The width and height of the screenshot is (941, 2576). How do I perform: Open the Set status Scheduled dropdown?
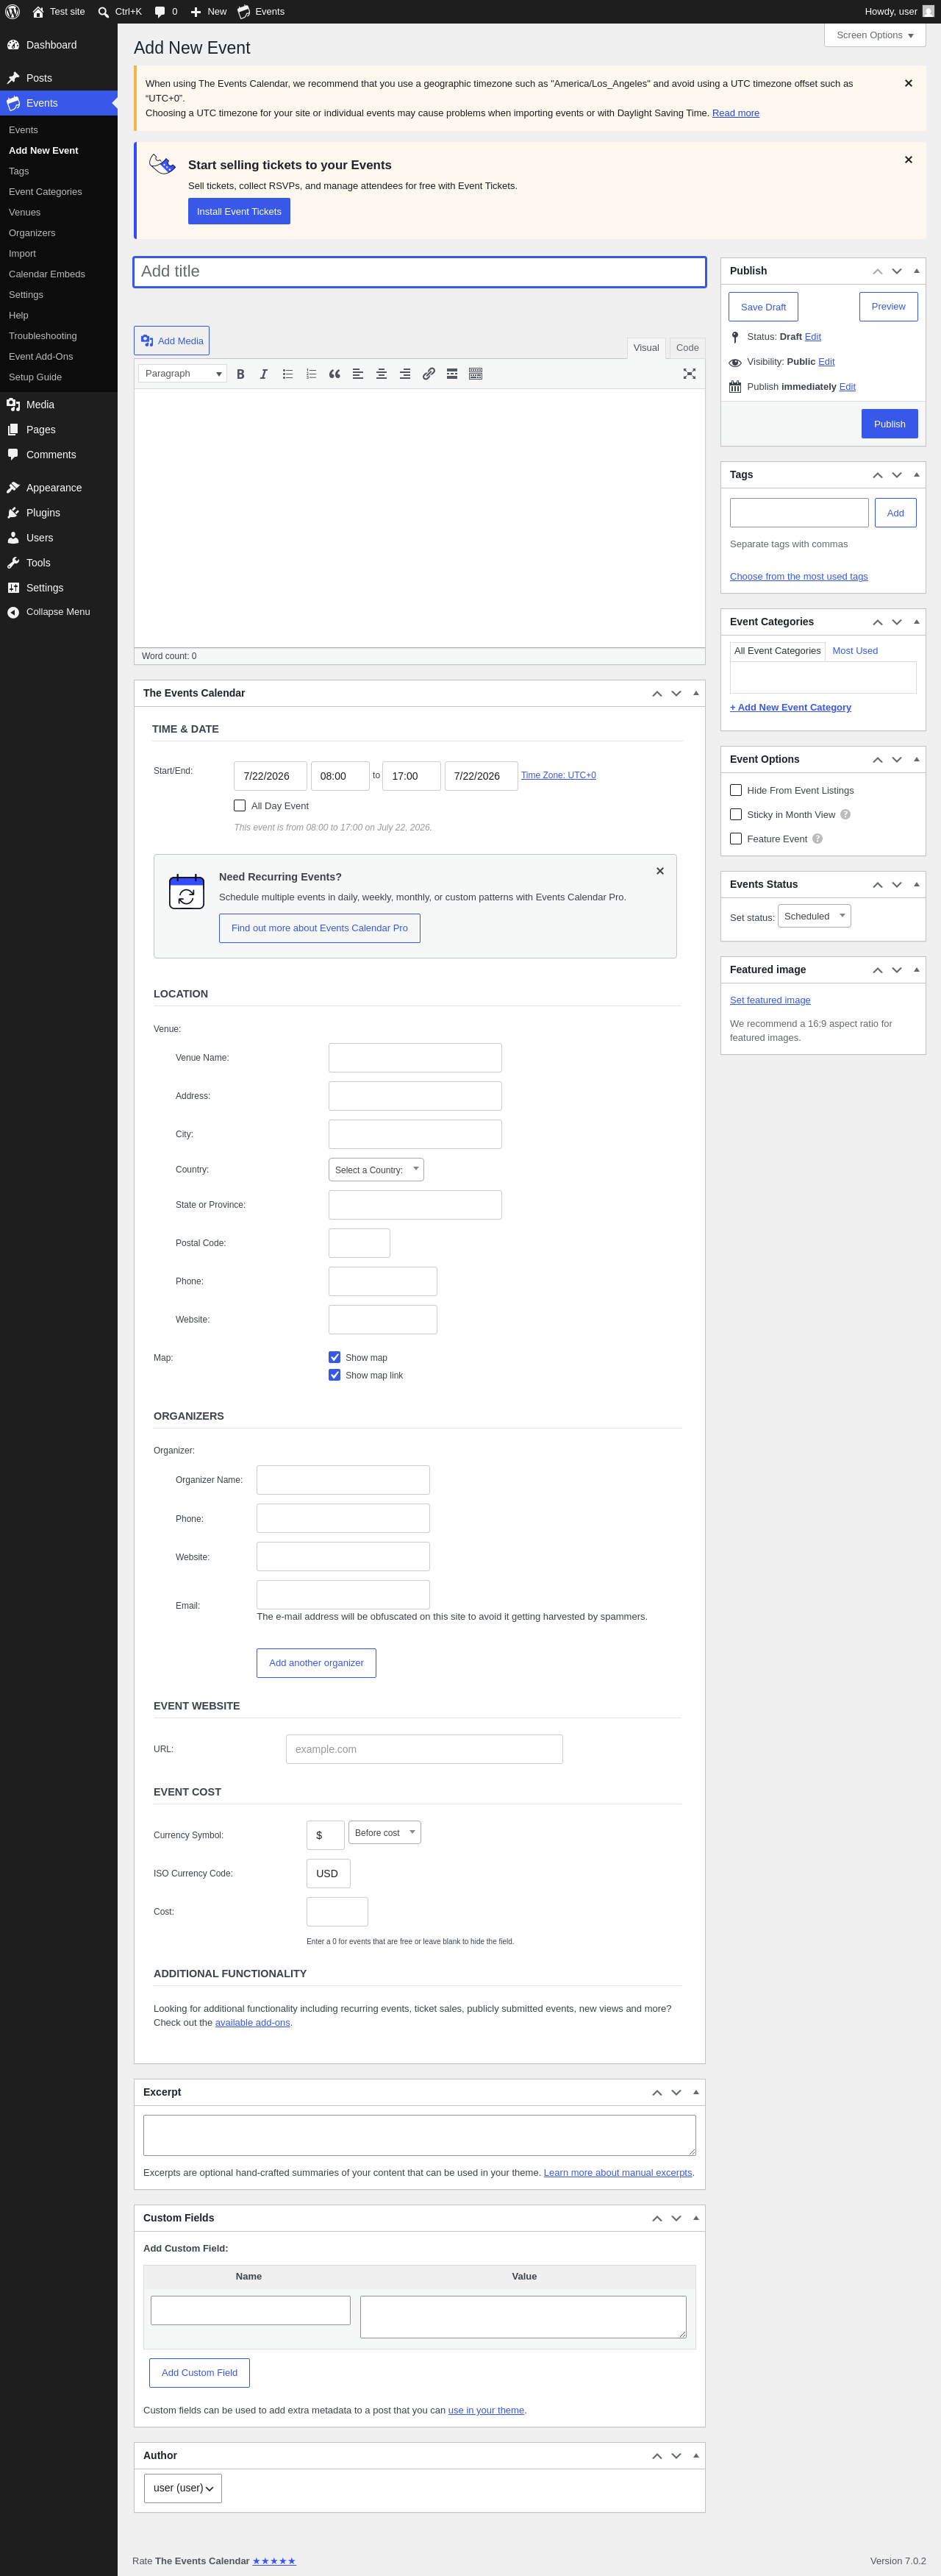[815, 916]
